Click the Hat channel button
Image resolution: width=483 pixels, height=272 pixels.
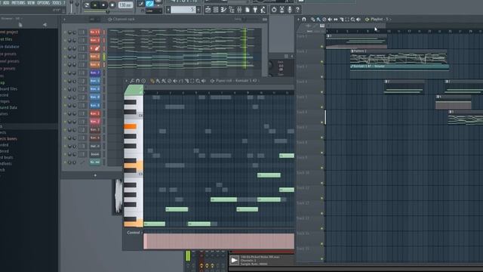[95, 146]
